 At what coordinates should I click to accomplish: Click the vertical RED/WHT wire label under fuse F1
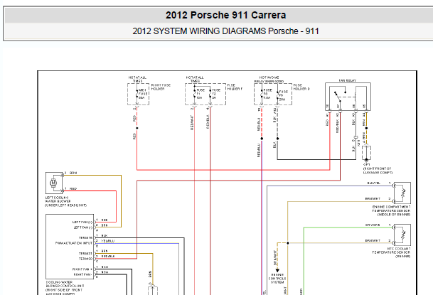192,122
